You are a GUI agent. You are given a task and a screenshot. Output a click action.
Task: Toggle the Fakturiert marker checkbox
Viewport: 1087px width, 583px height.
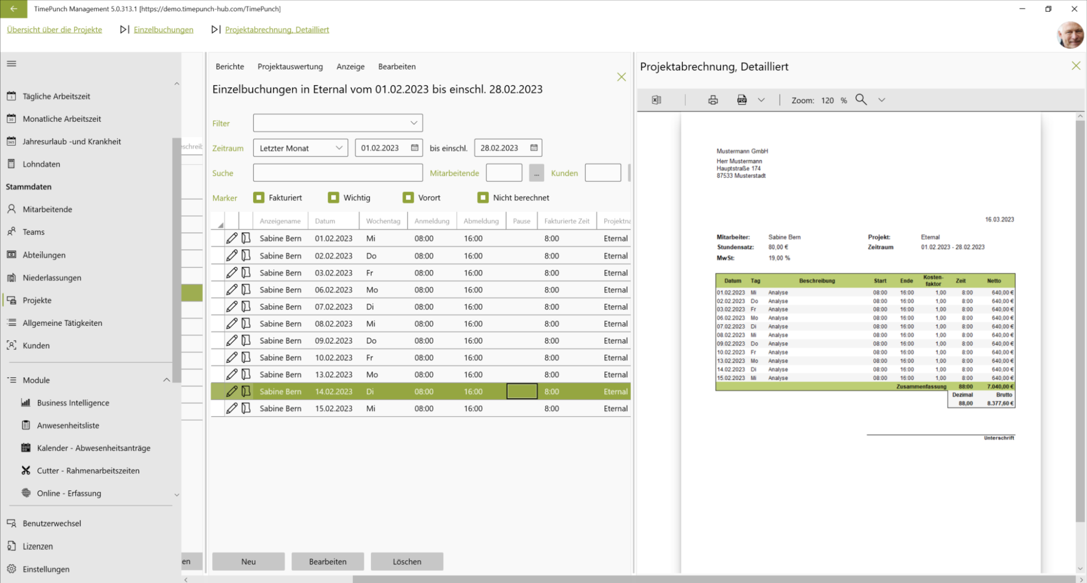coord(259,198)
